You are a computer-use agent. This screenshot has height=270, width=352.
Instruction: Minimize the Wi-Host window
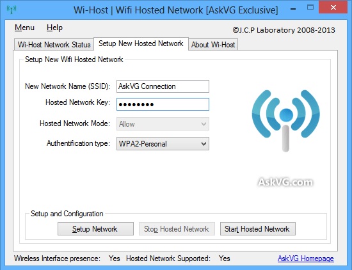tap(293, 9)
